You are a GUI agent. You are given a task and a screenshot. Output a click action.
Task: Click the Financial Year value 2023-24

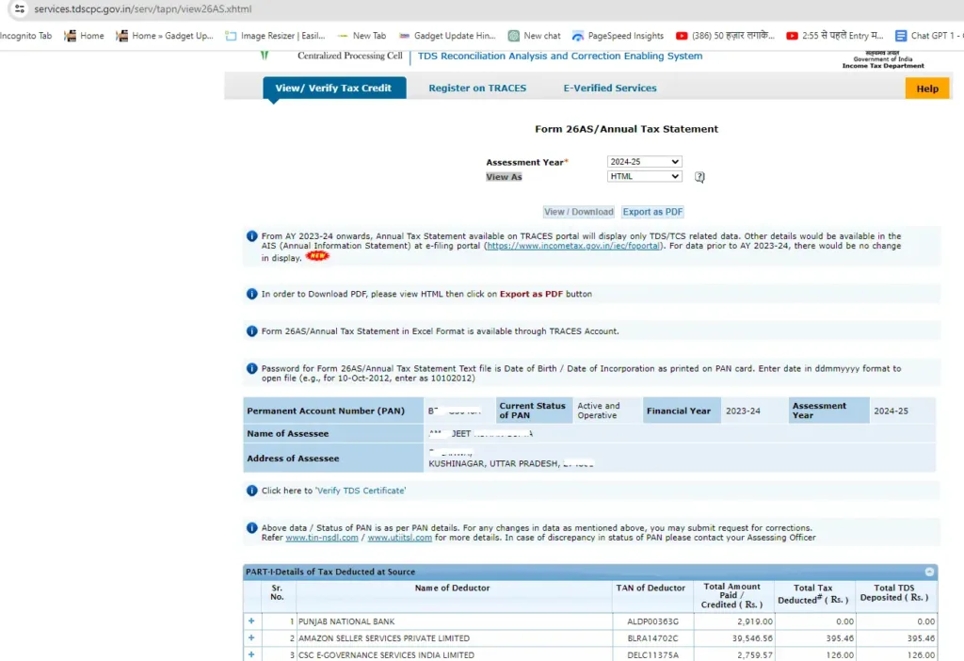click(x=743, y=411)
